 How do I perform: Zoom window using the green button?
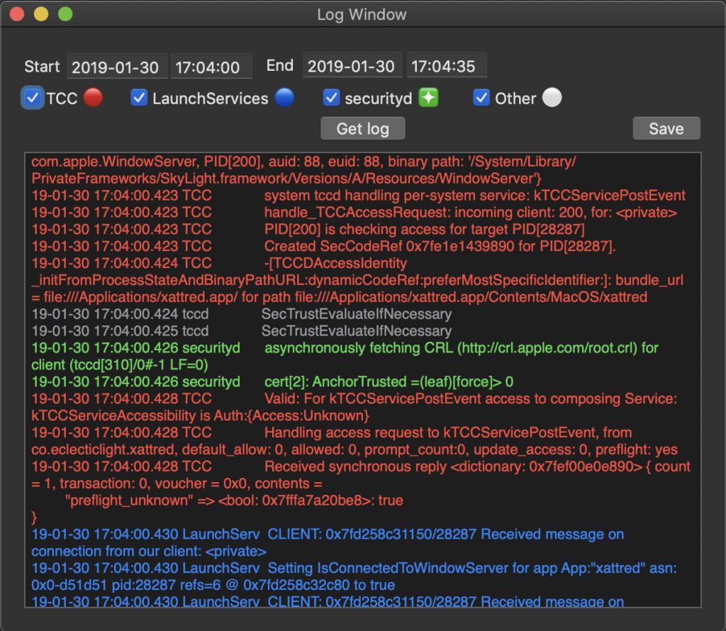(65, 14)
